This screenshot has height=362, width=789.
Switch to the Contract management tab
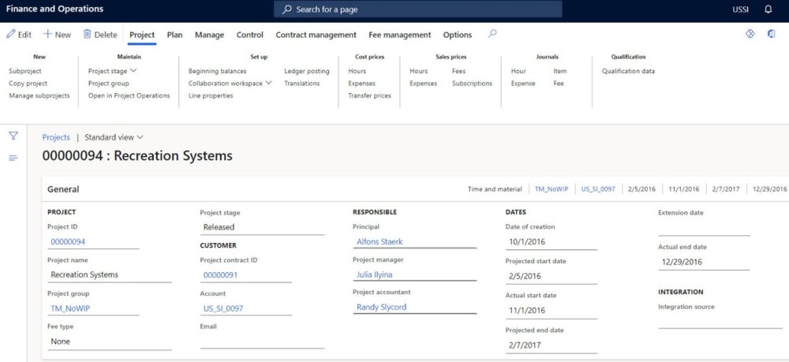316,35
